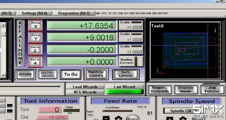Edit the Z axis Scale field
This screenshot has height=120, width=226.
[131, 52]
